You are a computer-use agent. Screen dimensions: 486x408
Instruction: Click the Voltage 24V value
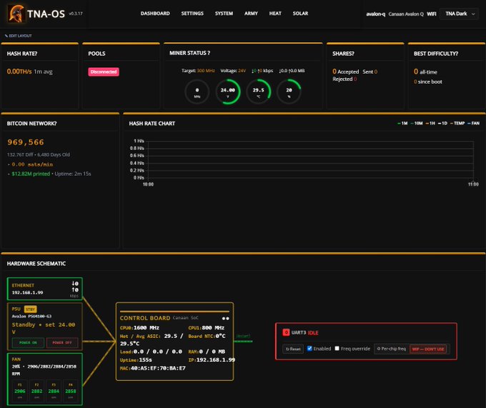(x=242, y=71)
